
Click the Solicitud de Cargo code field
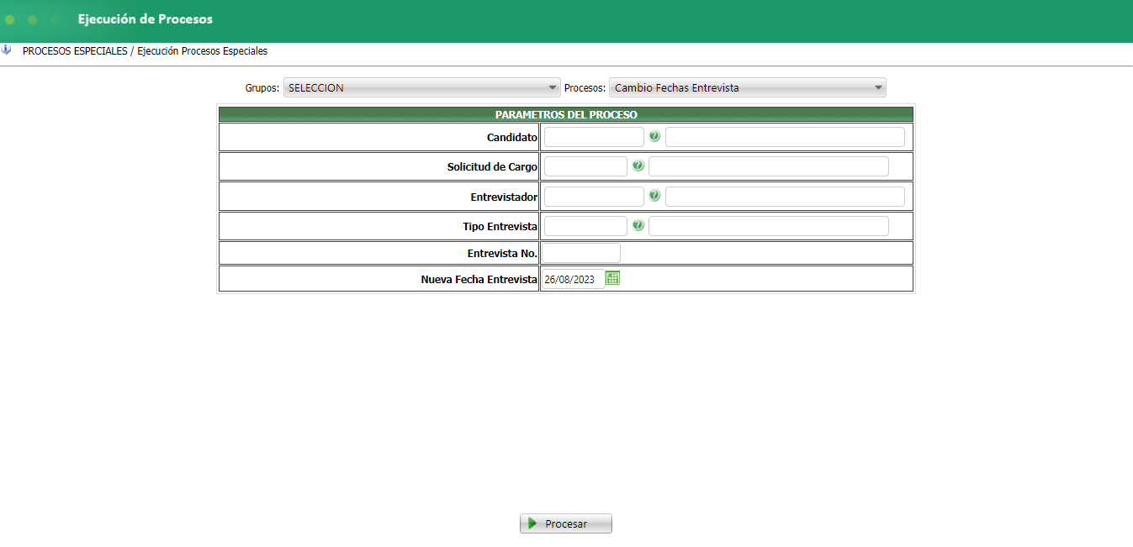(x=585, y=166)
